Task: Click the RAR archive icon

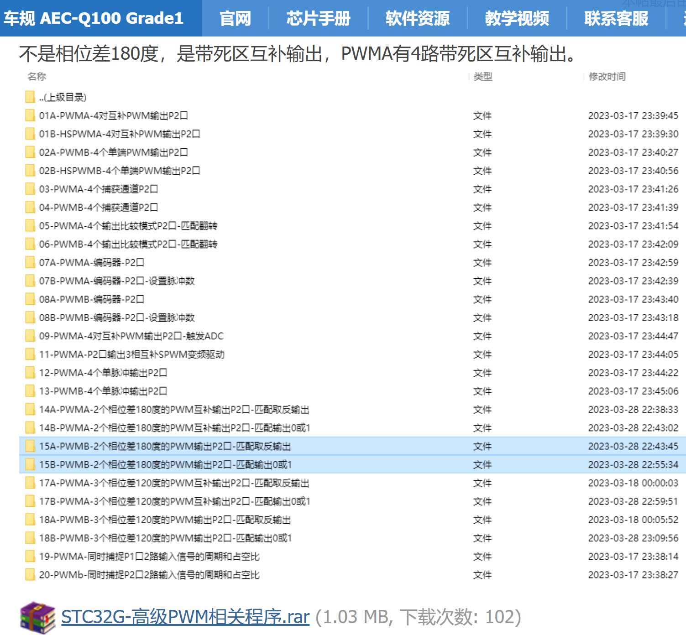Action: pos(37,617)
